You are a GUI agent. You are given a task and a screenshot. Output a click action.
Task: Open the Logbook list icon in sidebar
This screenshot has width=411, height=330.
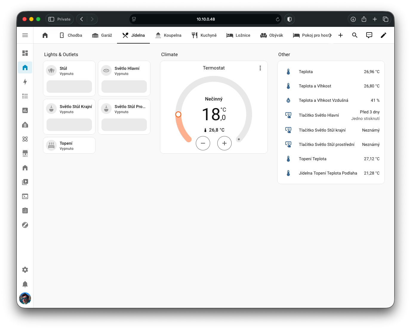(25, 96)
